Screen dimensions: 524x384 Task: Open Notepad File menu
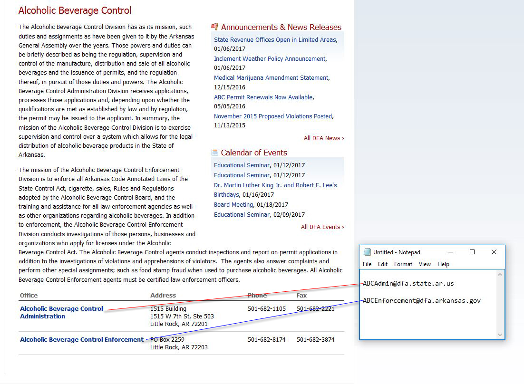point(367,264)
